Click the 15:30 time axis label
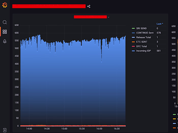The image size is (178, 133). coord(82,129)
